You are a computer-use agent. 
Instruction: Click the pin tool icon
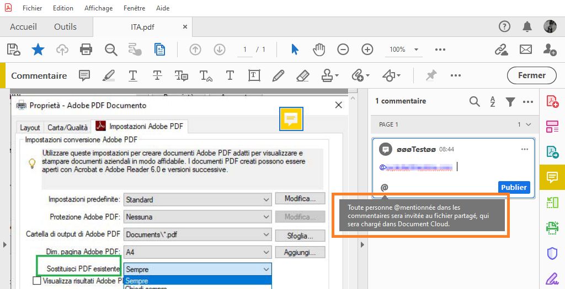point(431,75)
